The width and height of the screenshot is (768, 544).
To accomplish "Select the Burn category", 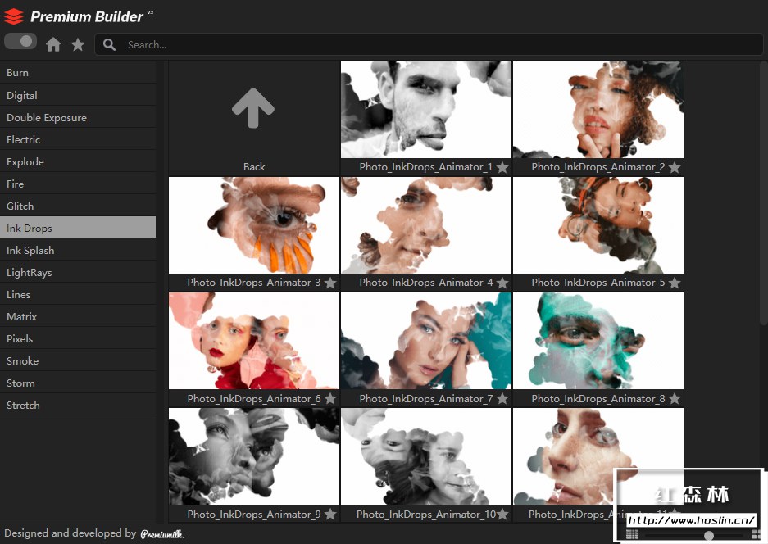I will (x=78, y=72).
